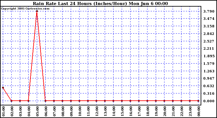Click the x-axis label 05:00
Screen dimensions: 217x118
coord(37,111)
